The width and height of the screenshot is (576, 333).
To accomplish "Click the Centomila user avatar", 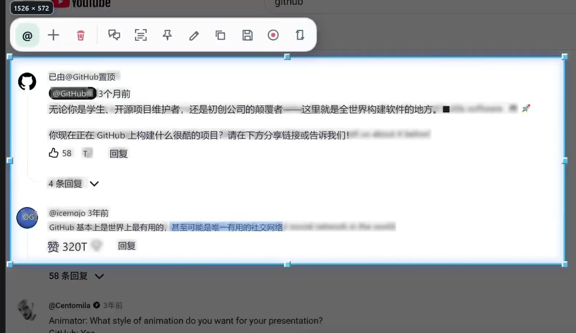I will point(27,310).
